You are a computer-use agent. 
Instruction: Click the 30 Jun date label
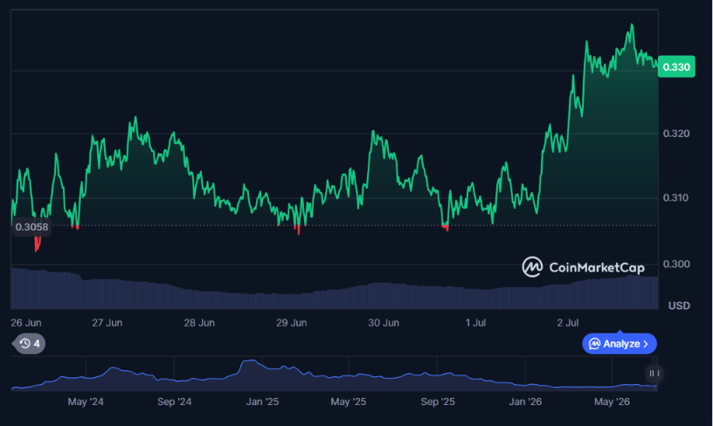384,323
